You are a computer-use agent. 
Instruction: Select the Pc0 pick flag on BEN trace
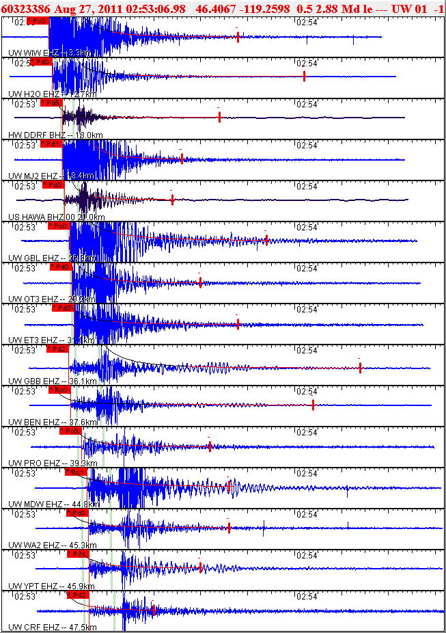click(59, 390)
